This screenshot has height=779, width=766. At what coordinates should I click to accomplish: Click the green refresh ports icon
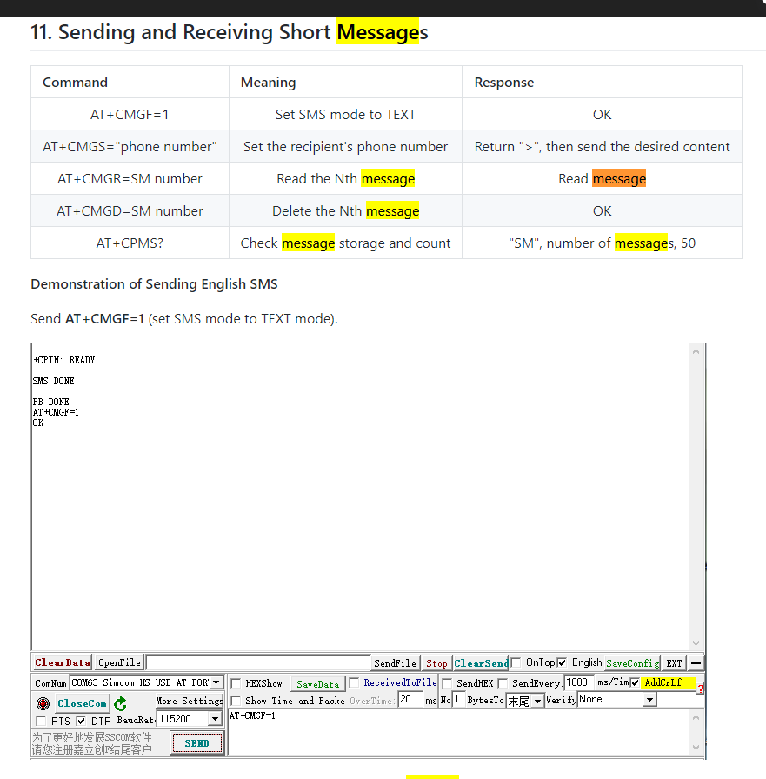[120, 703]
